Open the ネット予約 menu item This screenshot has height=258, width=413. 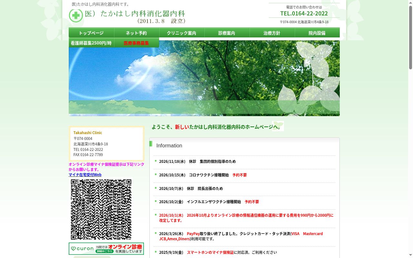click(136, 33)
